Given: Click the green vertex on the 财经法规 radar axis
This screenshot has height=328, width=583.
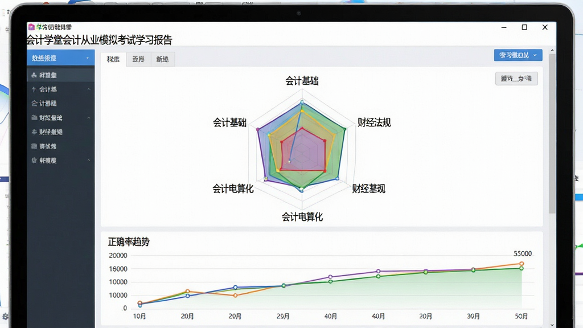Looking at the screenshot, I should [x=344, y=129].
